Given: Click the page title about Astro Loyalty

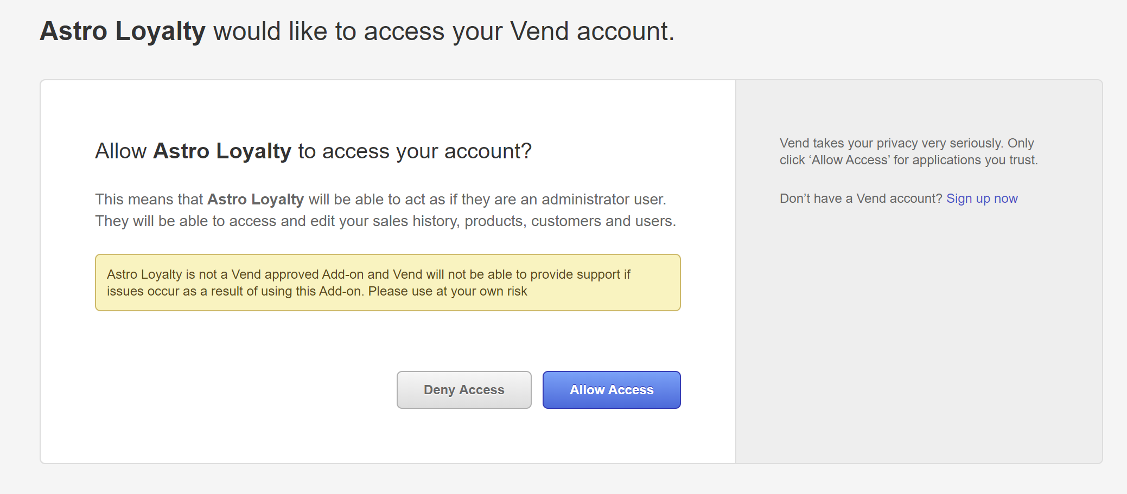Looking at the screenshot, I should coord(356,31).
